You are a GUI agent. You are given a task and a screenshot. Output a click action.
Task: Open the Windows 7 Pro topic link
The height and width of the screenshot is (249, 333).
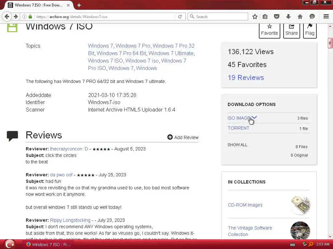[x=133, y=46]
